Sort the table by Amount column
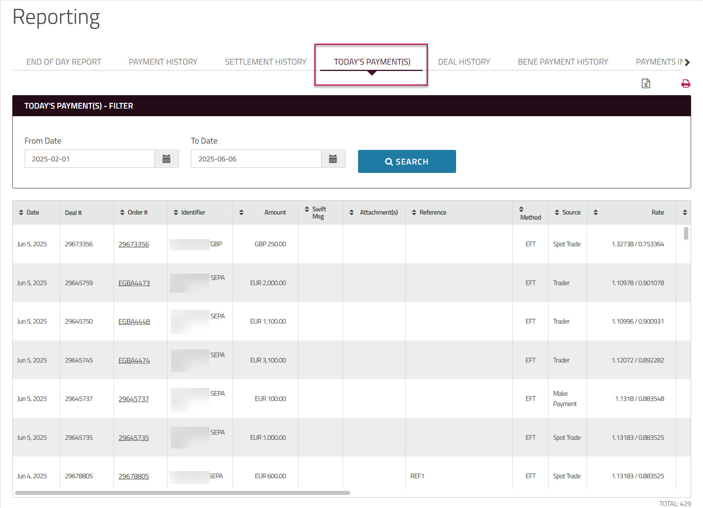Screen dimensions: 703x508 (x=241, y=212)
